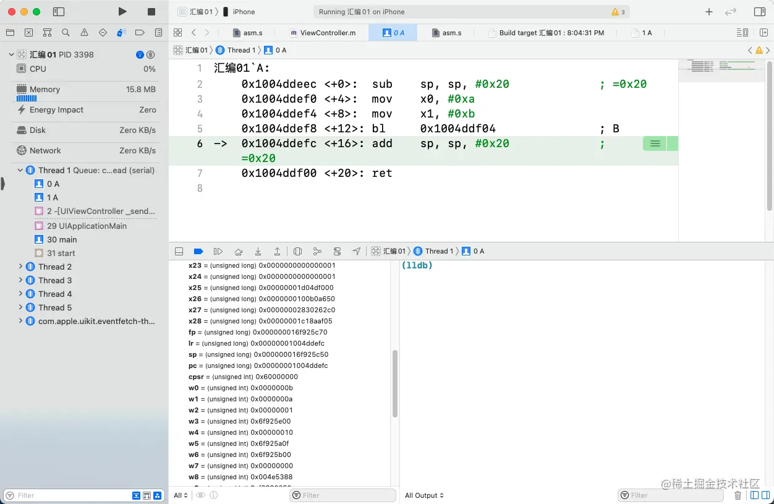Clear console with trash icon
Screen dimensions: 774x504
[x=738, y=495]
